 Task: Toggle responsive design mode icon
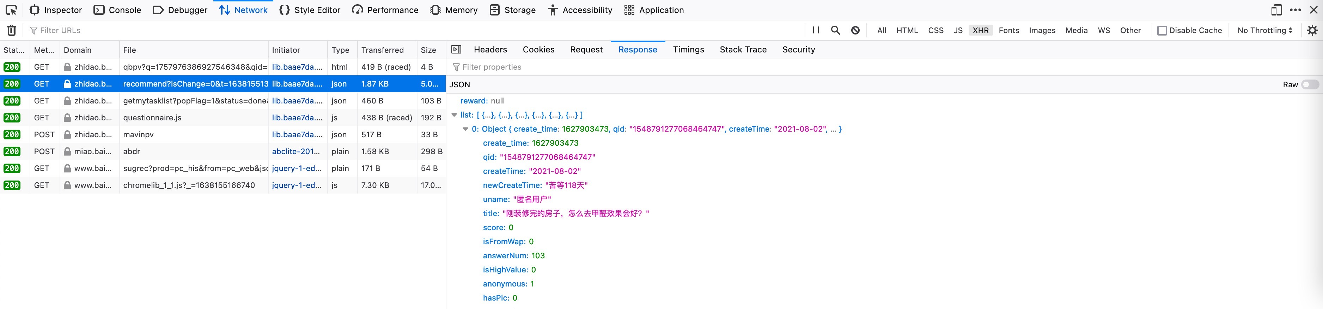coord(1276,10)
